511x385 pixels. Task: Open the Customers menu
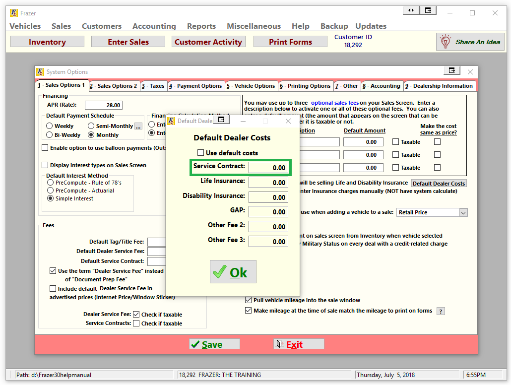click(x=102, y=26)
